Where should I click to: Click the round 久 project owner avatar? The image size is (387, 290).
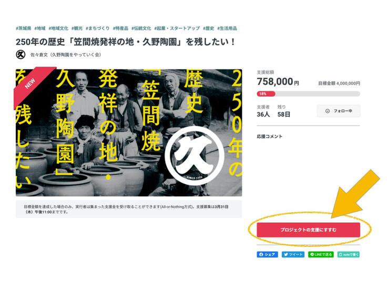point(21,55)
